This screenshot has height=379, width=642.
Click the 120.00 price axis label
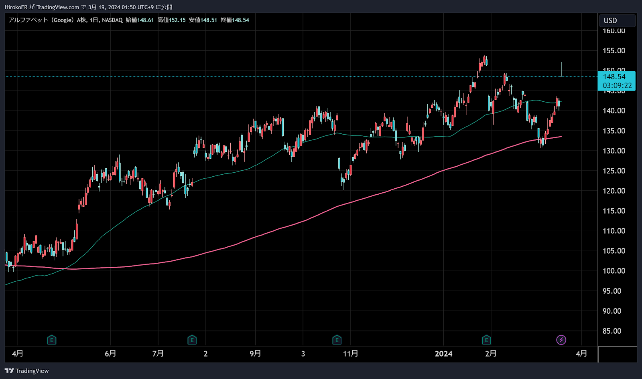click(614, 191)
